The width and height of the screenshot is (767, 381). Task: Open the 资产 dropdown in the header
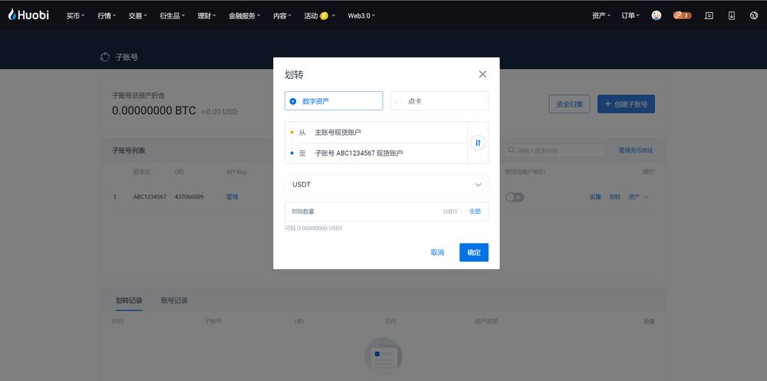(x=601, y=15)
